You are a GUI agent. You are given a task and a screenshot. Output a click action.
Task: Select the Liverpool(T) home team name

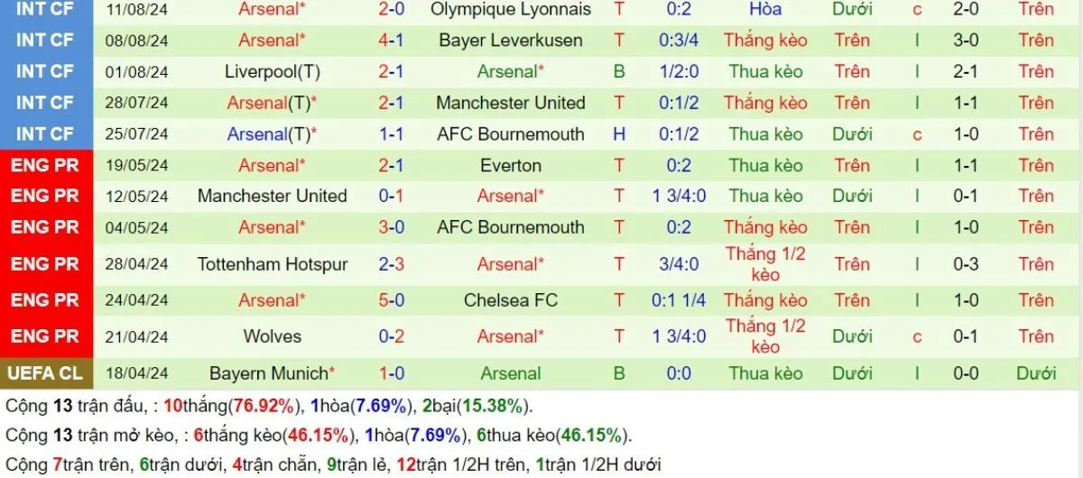point(273,72)
